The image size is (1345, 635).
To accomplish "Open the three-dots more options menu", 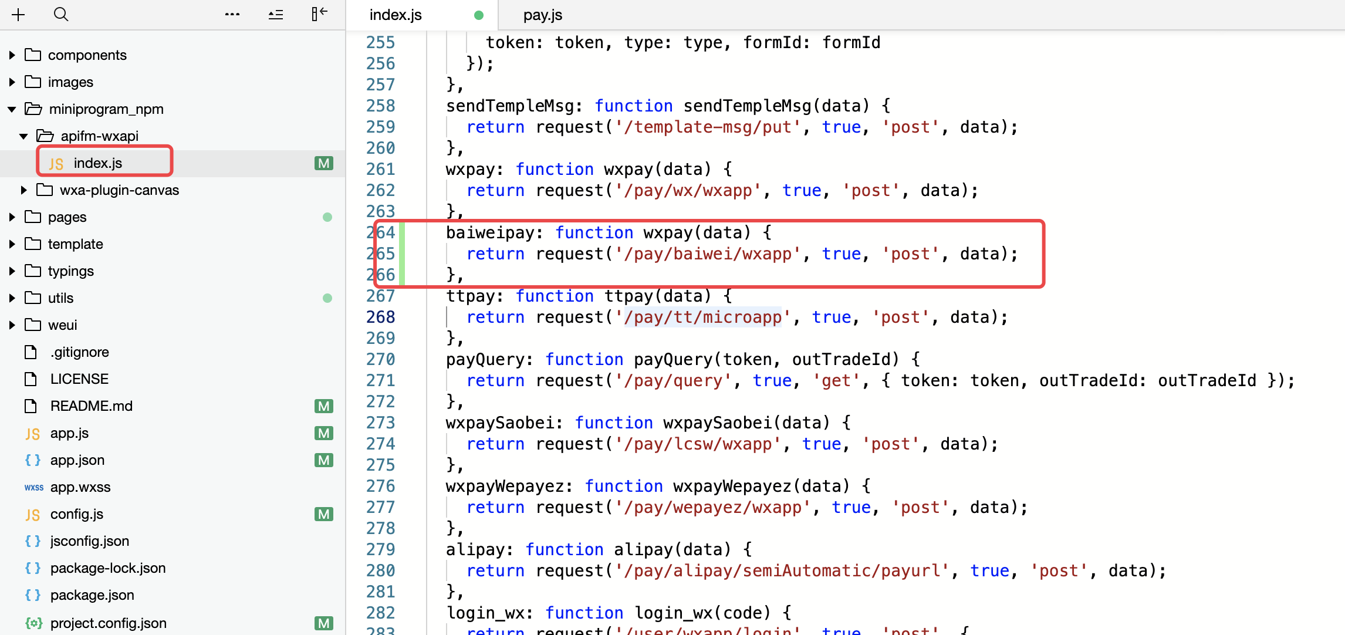I will (232, 15).
